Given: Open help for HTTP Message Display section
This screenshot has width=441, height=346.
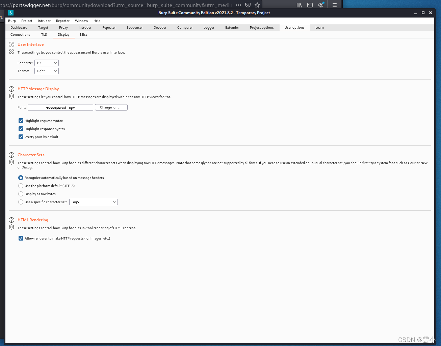Looking at the screenshot, I should (11, 89).
